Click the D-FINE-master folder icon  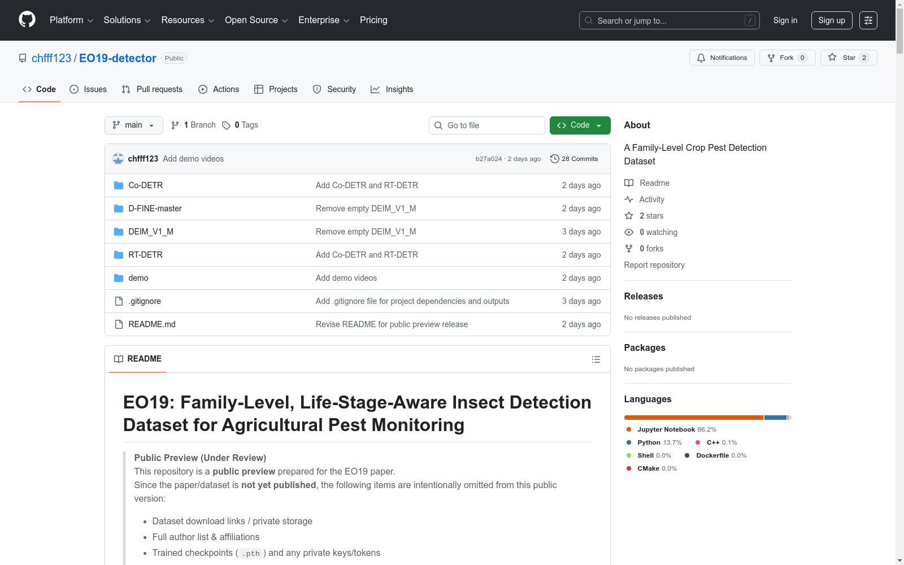119,208
